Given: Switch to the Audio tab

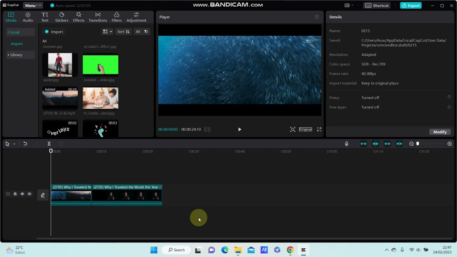Looking at the screenshot, I should [x=28, y=17].
